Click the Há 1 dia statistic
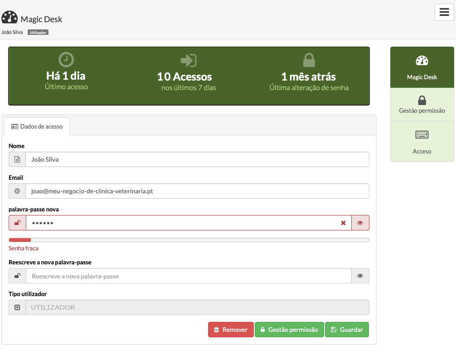The width and height of the screenshot is (456, 359). 66,76
